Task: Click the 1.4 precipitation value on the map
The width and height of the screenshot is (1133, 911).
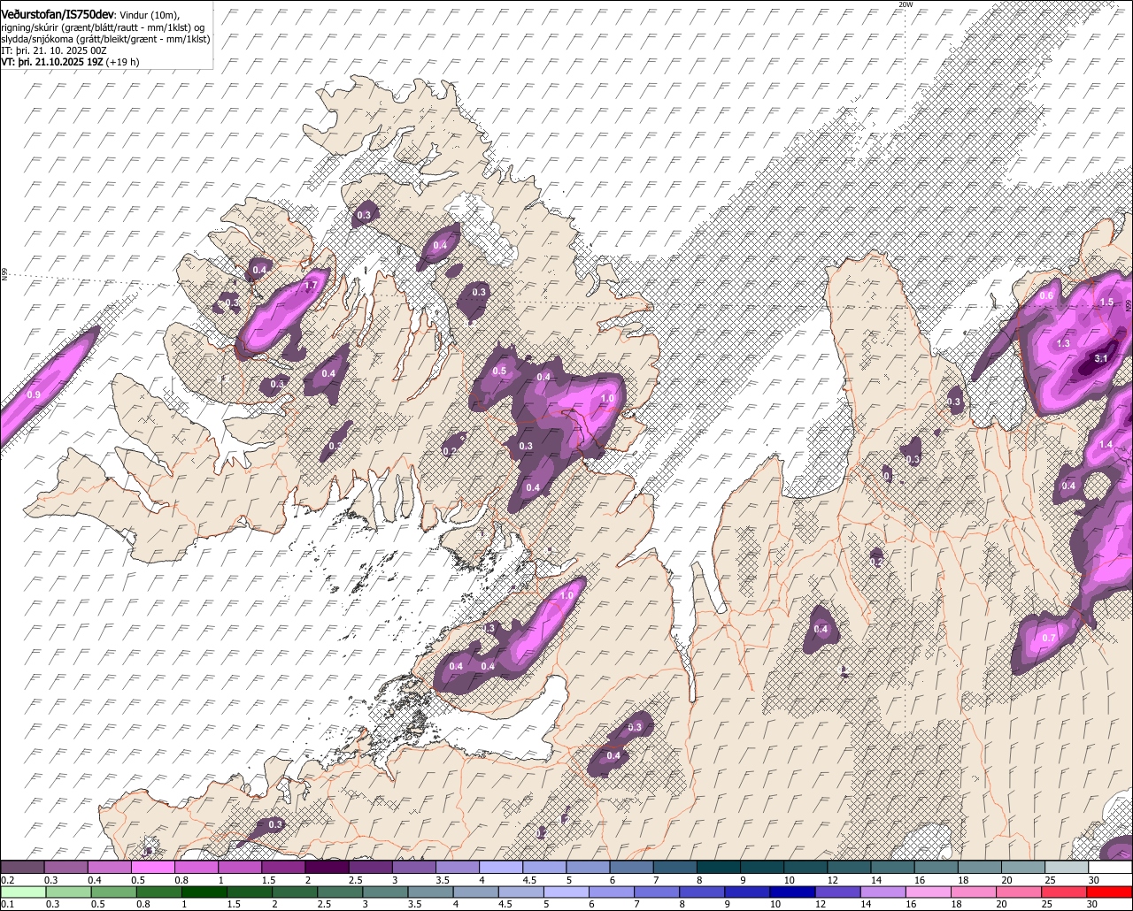Action: click(1106, 445)
